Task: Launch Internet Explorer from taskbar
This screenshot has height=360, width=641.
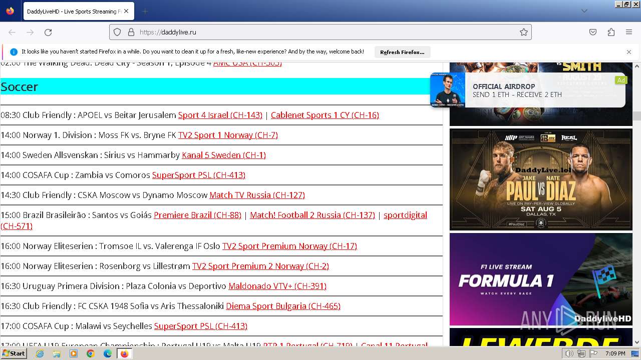Action: coord(40,353)
